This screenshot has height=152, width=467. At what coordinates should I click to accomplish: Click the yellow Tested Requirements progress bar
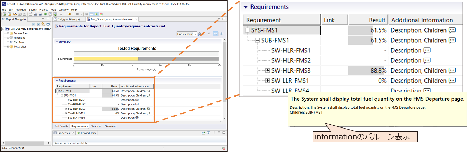[x=106, y=59]
